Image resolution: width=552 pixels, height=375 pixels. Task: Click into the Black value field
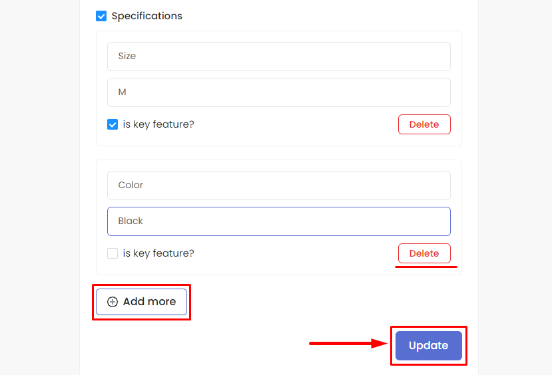(279, 221)
